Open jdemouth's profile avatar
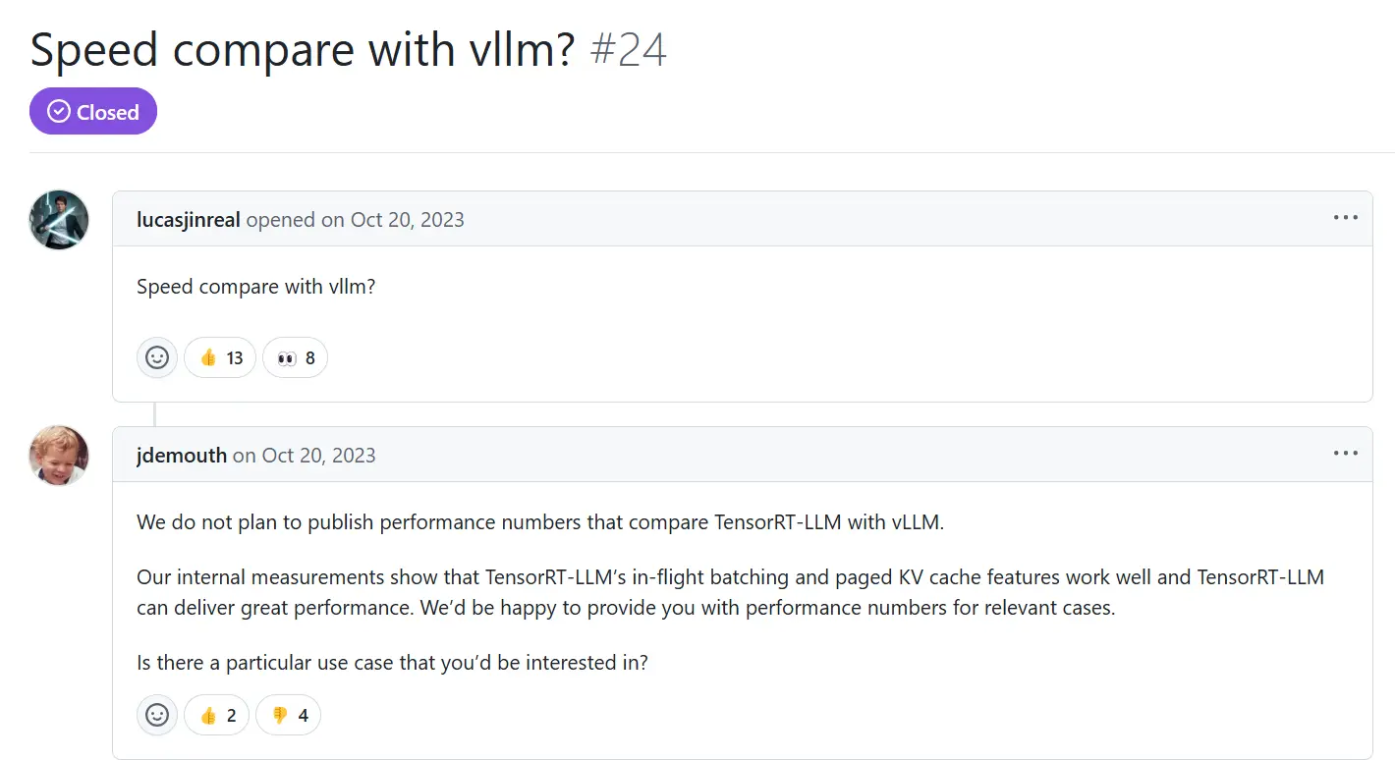This screenshot has height=760, width=1395. point(59,456)
